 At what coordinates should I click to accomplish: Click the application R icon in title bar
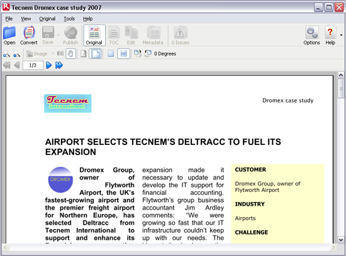pyautogui.click(x=6, y=7)
